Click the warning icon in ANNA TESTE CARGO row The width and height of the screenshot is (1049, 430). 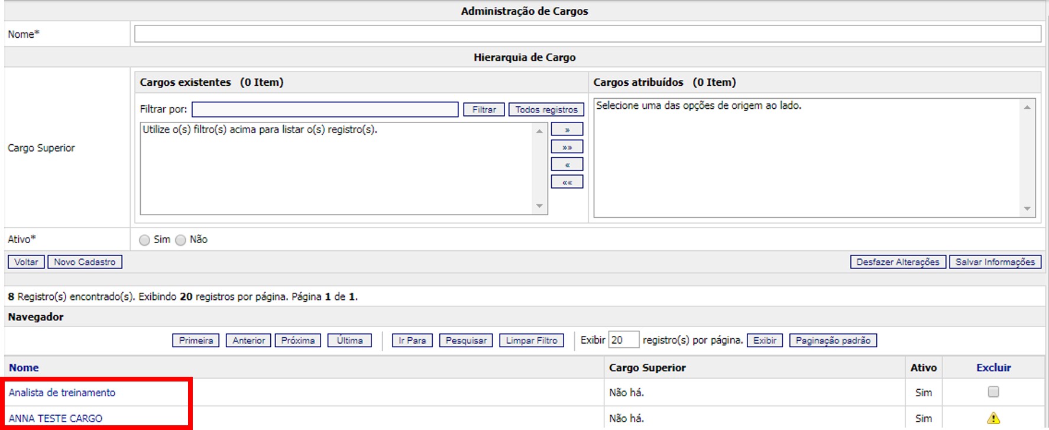pyautogui.click(x=993, y=418)
